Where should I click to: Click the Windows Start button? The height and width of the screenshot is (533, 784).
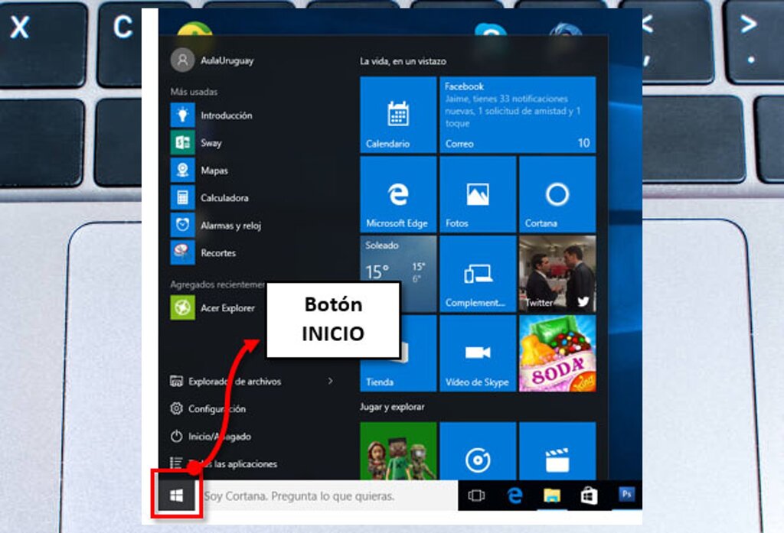click(177, 496)
